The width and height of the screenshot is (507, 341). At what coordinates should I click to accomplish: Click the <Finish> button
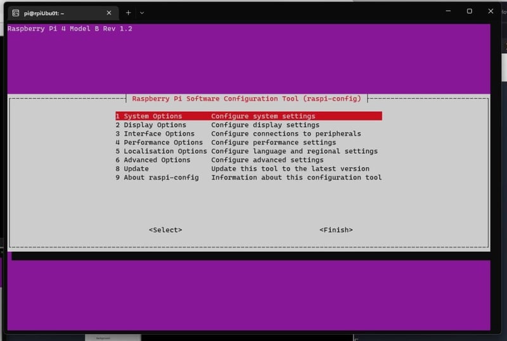click(336, 230)
